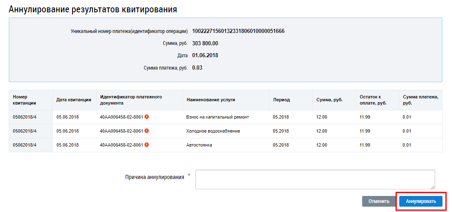Click warning icon in the Автостоянка row

click(147, 145)
